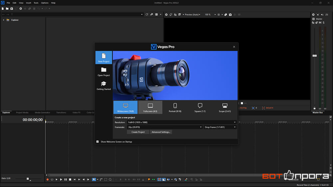Stop playback on transport bar
Viewport: 333px width, 187px height.
[x=70, y=180]
